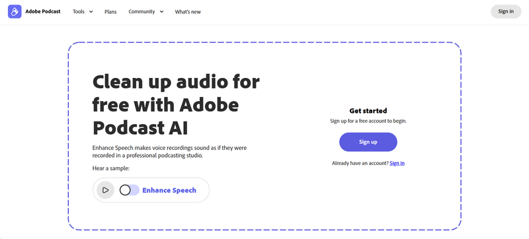Click the Enhance Speech description paragraph
This screenshot has width=529, height=239.
point(169,152)
